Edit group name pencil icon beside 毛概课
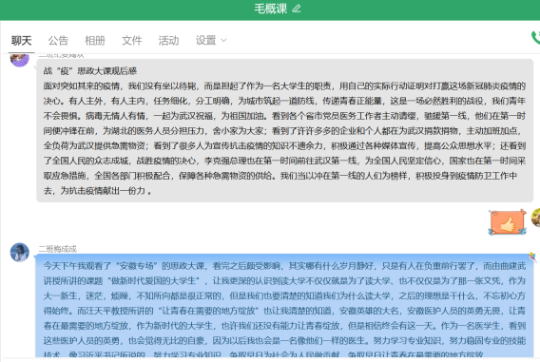The image size is (540, 362). pyautogui.click(x=297, y=9)
